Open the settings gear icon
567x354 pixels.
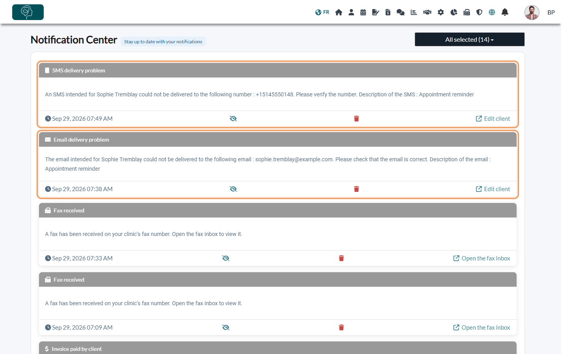[441, 12]
